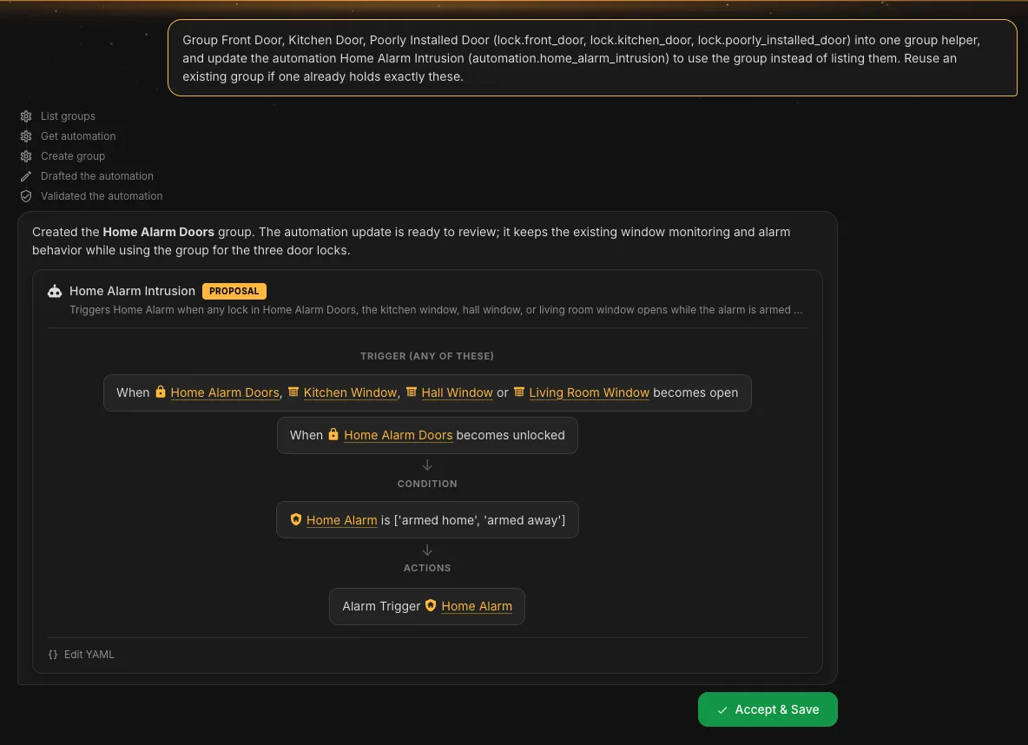This screenshot has width=1028, height=745.
Task: Click the pencil icon beside Drafted the automation
Action: 25,176
